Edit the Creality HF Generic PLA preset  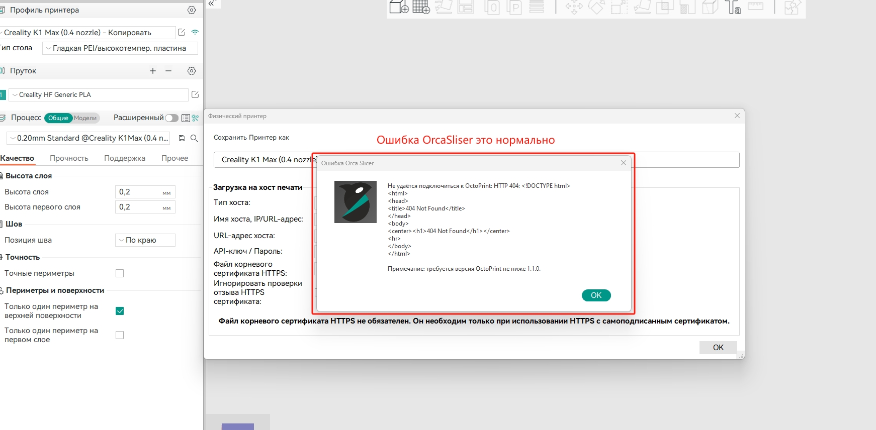click(x=195, y=94)
